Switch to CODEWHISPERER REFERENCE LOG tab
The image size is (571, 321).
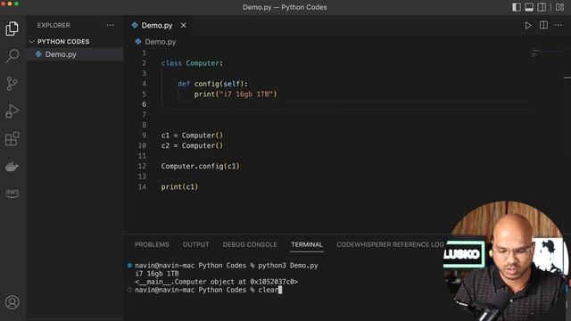pos(390,244)
